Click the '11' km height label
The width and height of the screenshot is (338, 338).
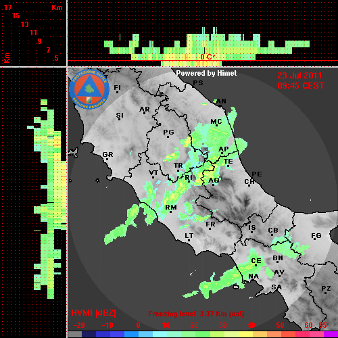33,32
